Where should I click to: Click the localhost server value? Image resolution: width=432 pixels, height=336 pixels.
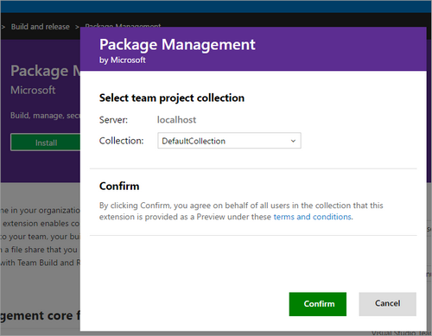pos(176,119)
